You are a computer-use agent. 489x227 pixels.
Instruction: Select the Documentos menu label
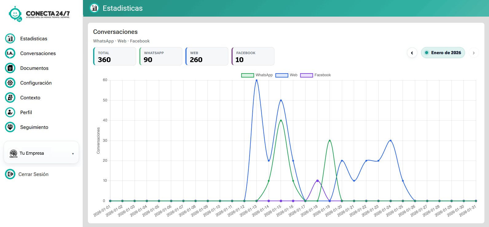tap(34, 68)
